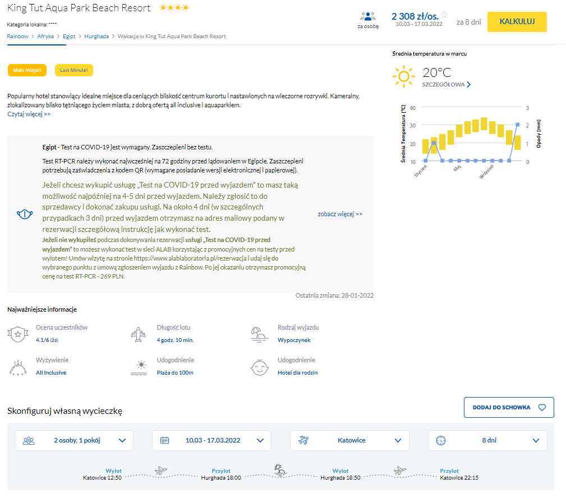Click the heart icon in Dodaj do schowka
This screenshot has width=566, height=497.
pyautogui.click(x=542, y=407)
